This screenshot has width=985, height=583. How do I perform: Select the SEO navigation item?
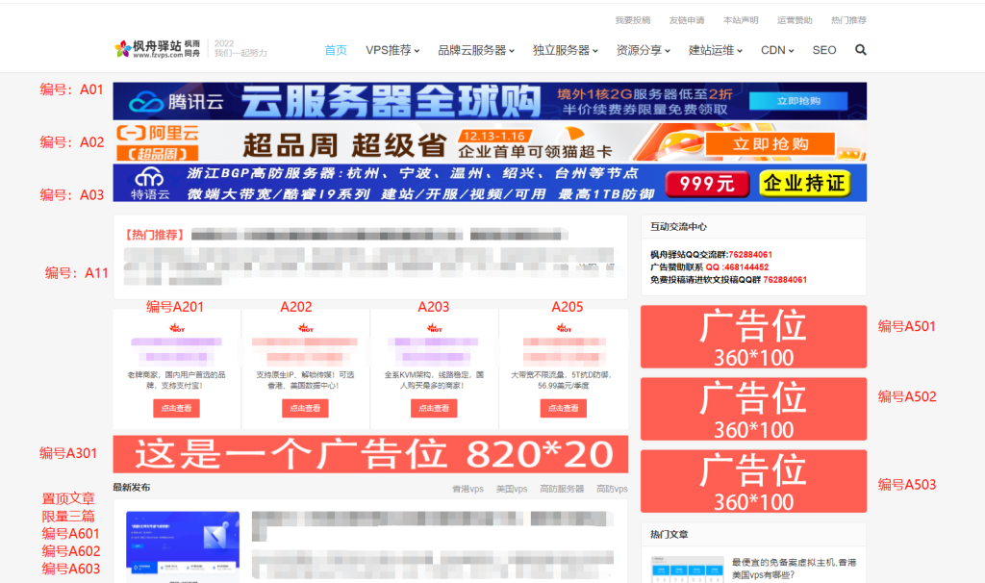[824, 50]
